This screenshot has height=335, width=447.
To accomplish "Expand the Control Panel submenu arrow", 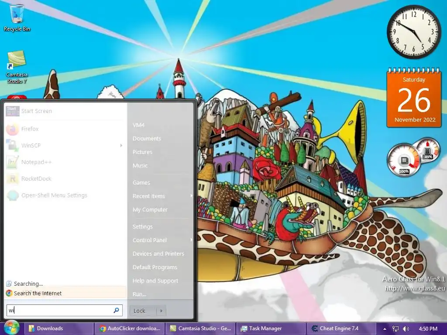I will [191, 240].
